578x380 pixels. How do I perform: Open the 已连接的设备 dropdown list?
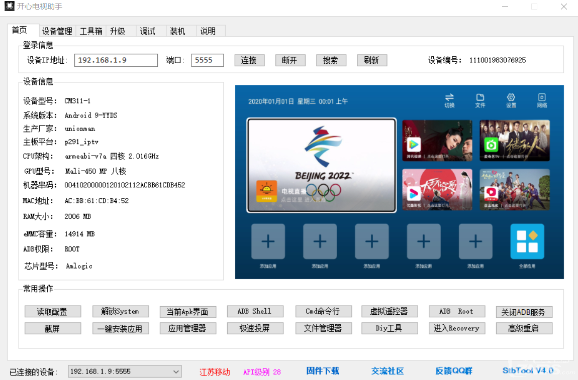pos(125,371)
